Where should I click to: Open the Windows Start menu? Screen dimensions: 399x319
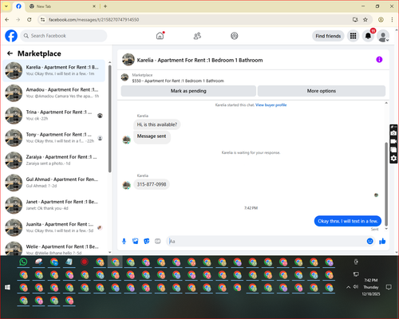[x=7, y=287]
